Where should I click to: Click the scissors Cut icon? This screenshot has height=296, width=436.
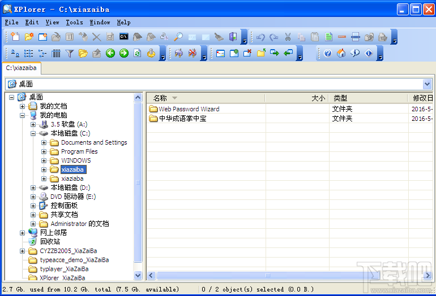pyautogui.click(x=288, y=37)
